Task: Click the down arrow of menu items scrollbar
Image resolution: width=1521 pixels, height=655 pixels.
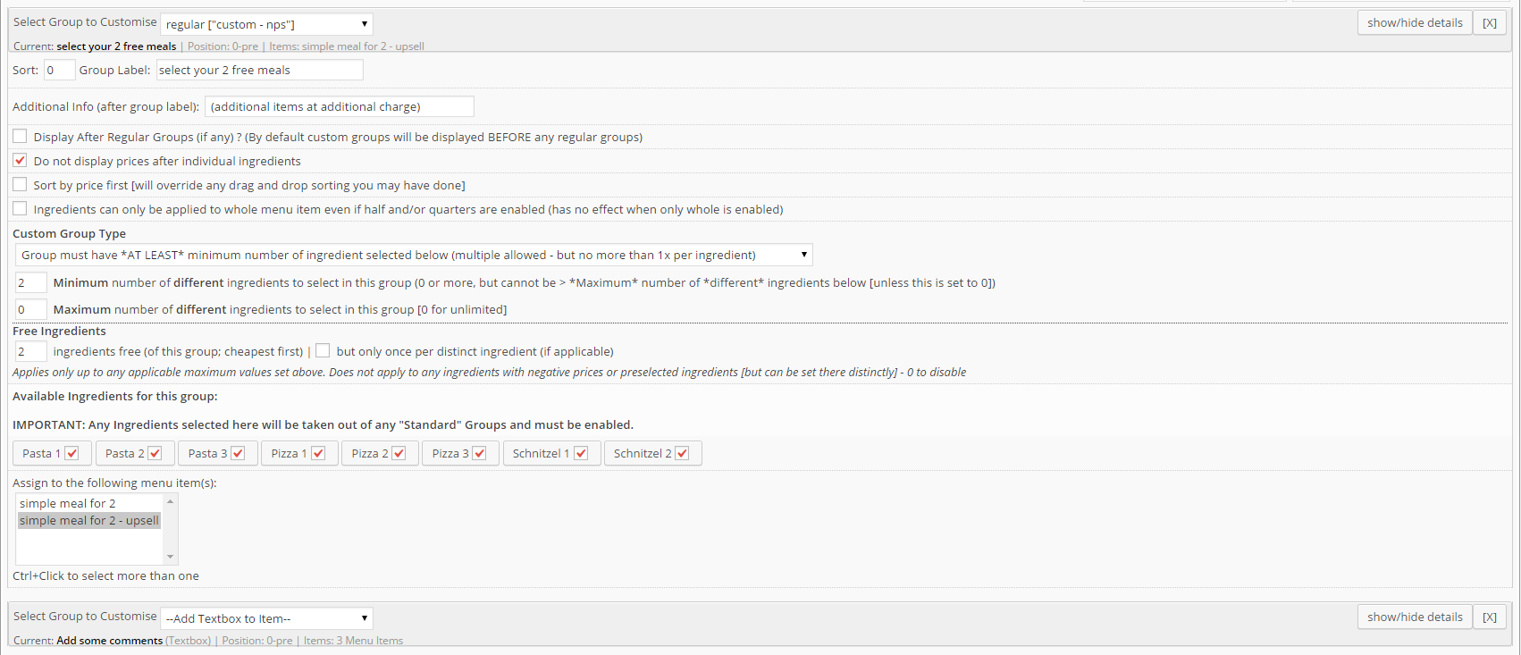Action: tap(170, 557)
